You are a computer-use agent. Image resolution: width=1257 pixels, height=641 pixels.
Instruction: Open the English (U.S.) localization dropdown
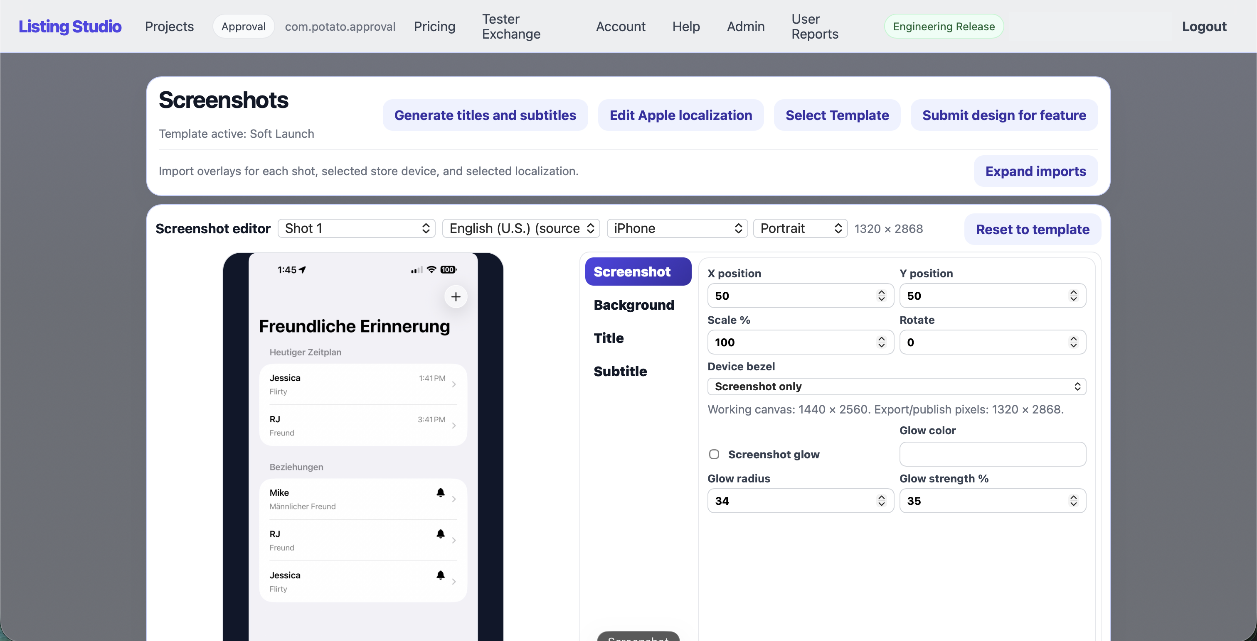click(x=521, y=228)
